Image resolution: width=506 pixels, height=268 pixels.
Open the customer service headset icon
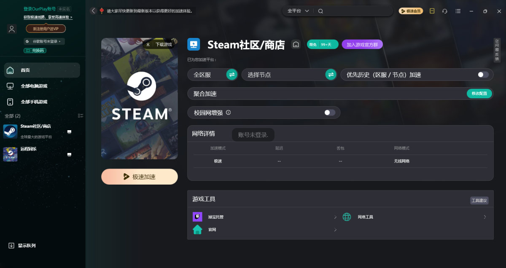[444, 11]
